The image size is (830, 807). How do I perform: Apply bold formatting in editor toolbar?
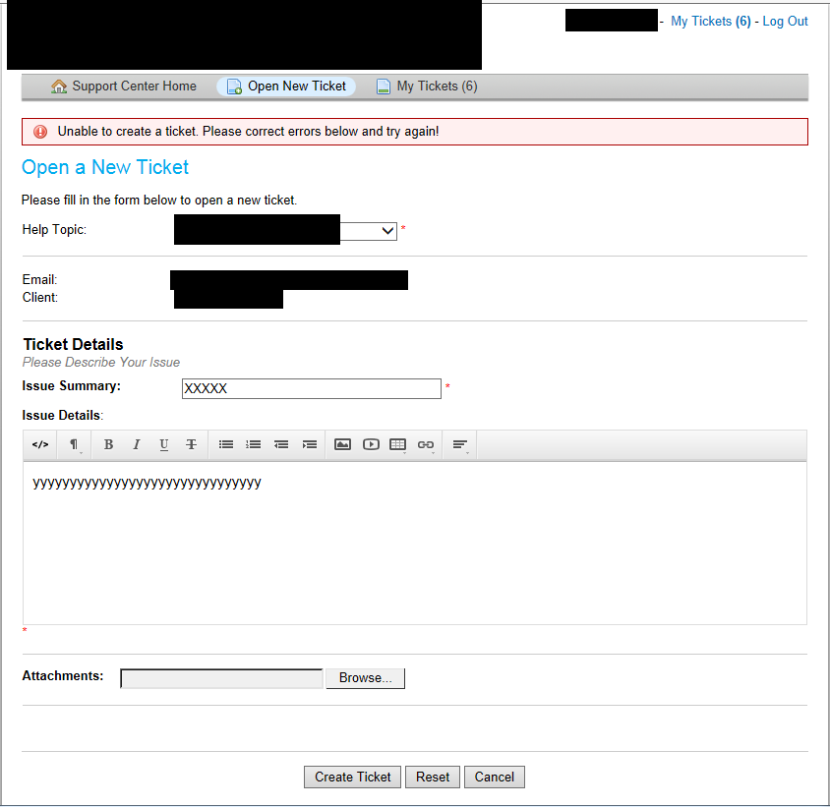pos(108,444)
